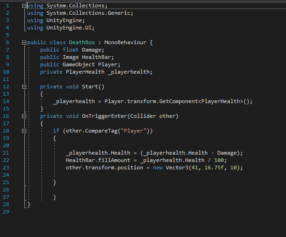Click 'other.transform.position' on line 23
Screen dimensions: 286x237
click(x=105, y=168)
